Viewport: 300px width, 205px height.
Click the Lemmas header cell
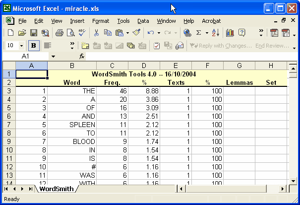coord(239,82)
